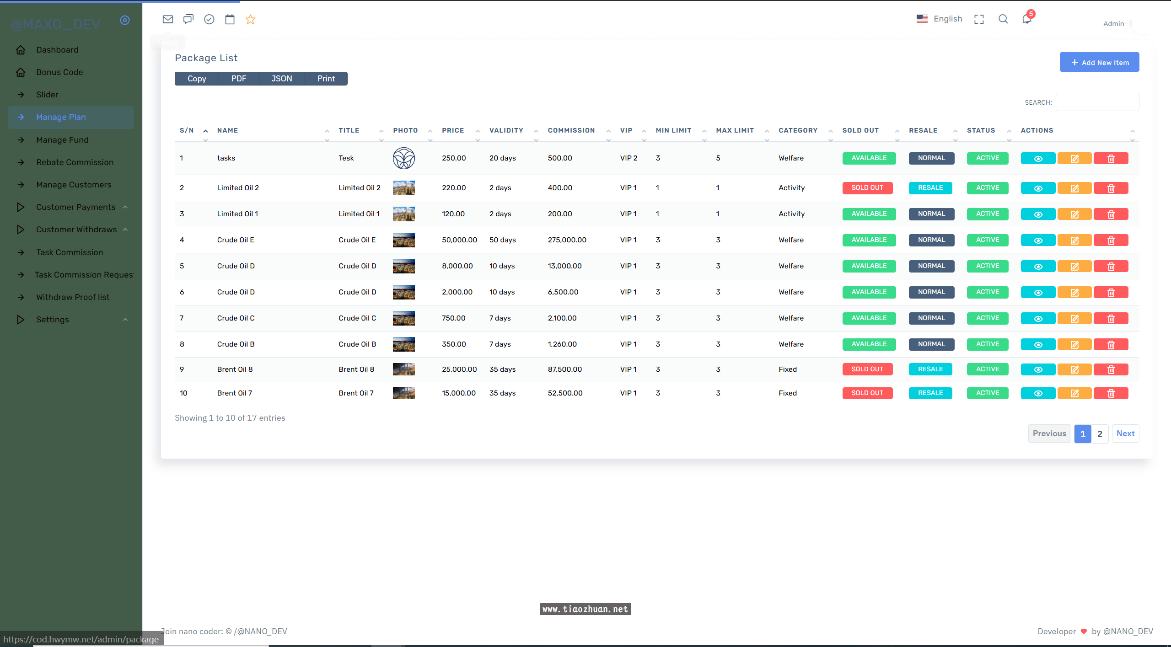Export the table using the PDF button
The width and height of the screenshot is (1171, 647).
pyautogui.click(x=239, y=79)
